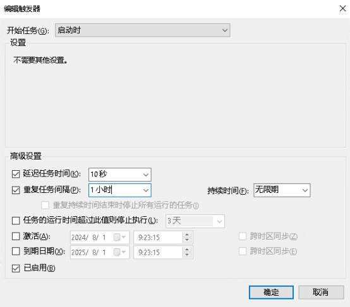Decrease expiration time with down spinner arrow
Image resolution: width=350 pixels, height=307 pixels.
tap(187, 255)
